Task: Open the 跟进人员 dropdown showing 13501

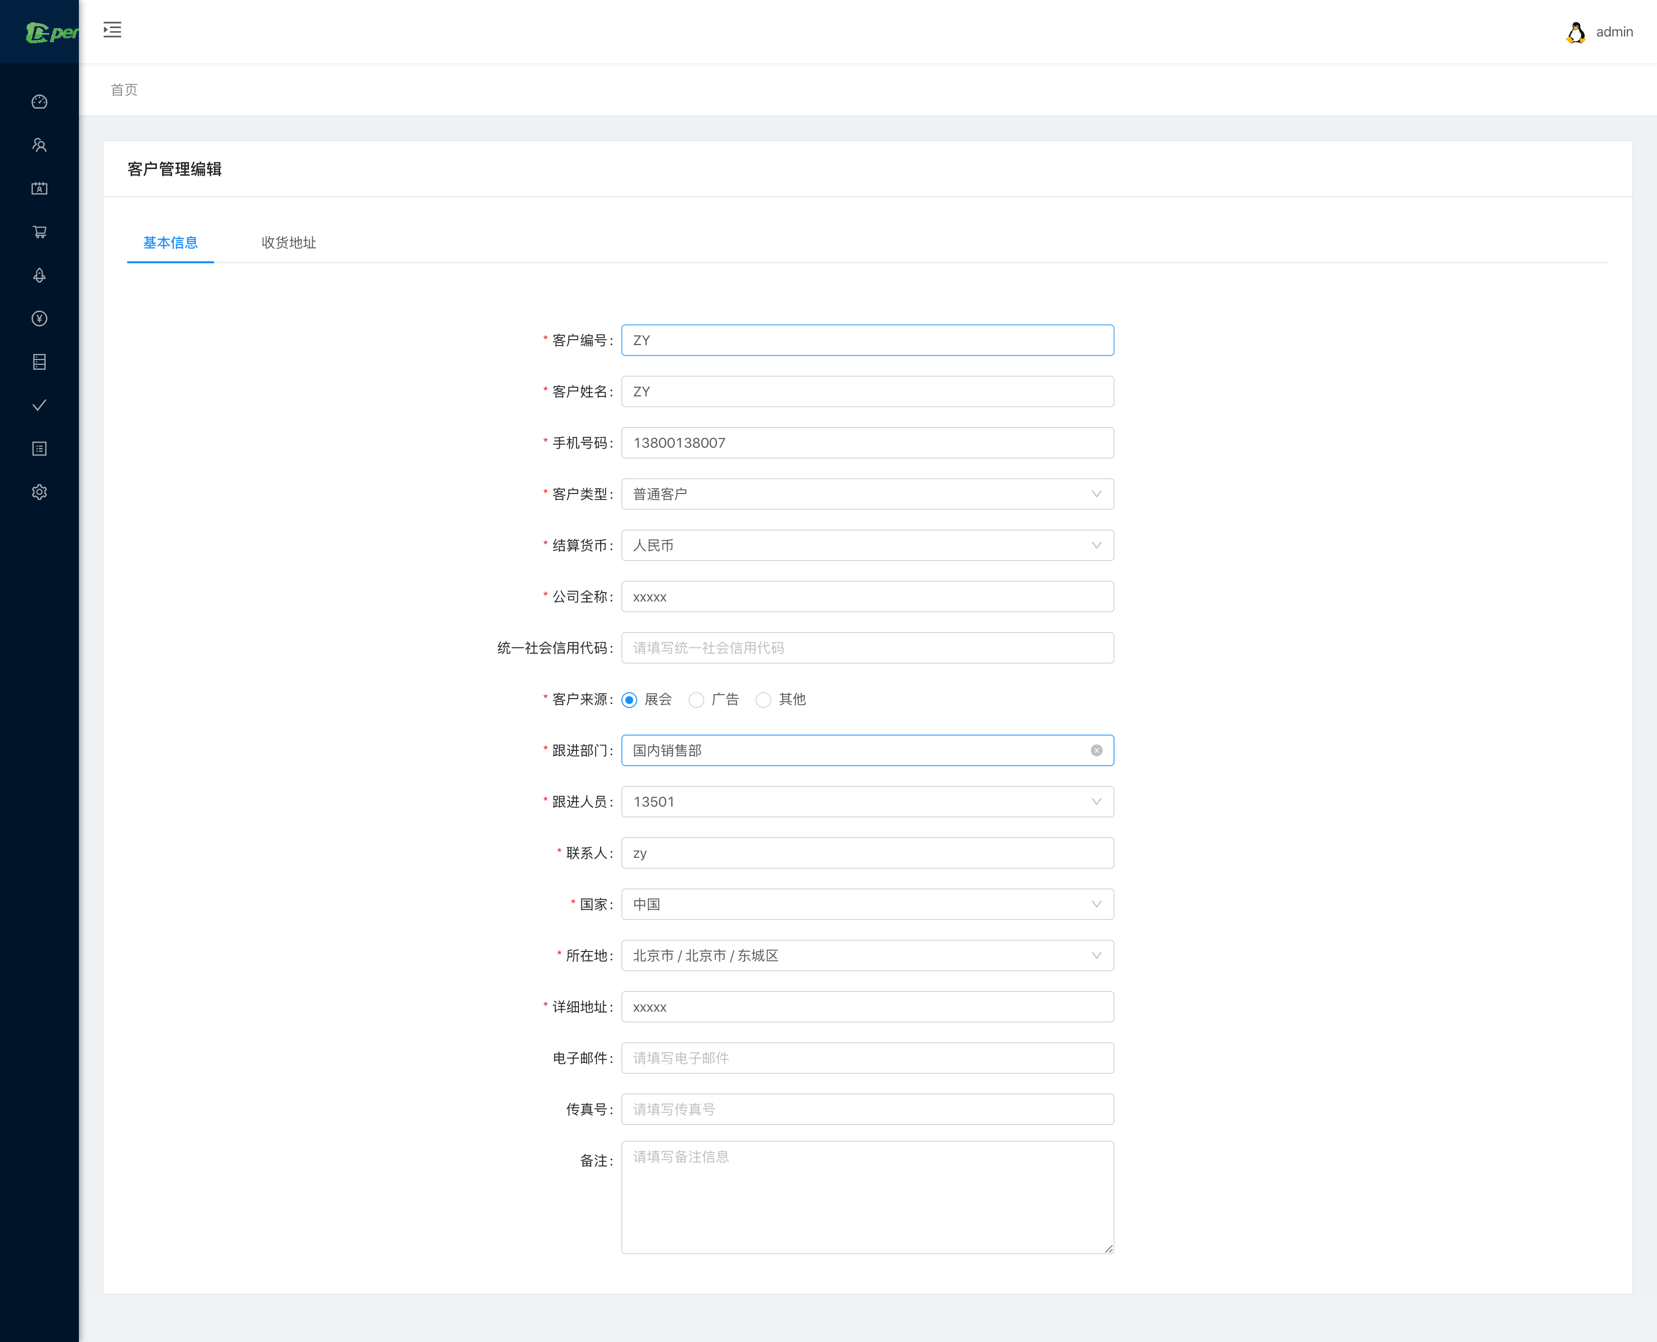Action: tap(867, 802)
